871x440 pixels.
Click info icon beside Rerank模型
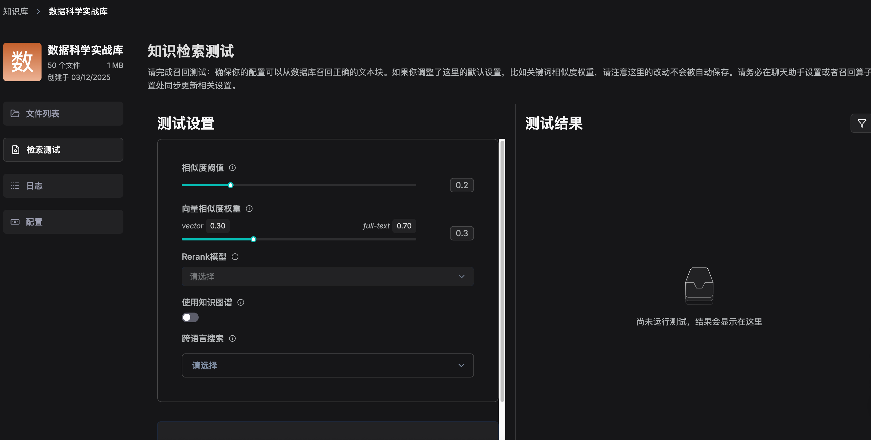click(235, 257)
